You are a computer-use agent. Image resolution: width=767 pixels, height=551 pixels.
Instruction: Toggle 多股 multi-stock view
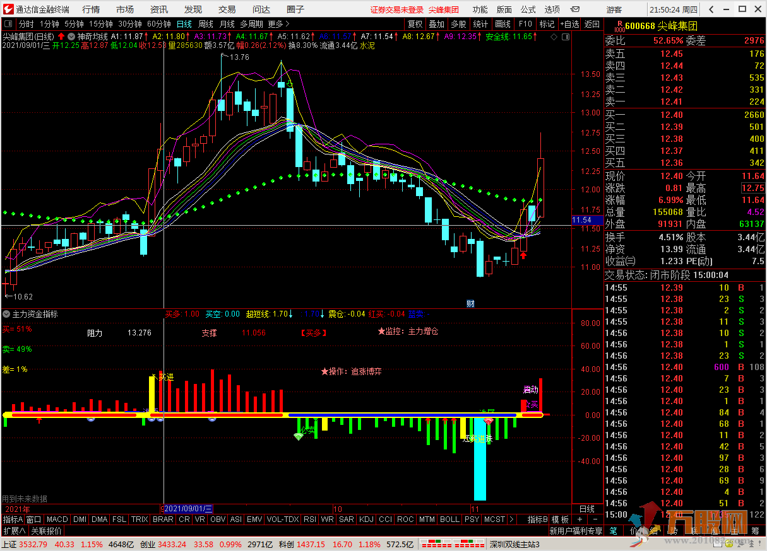[x=458, y=25]
